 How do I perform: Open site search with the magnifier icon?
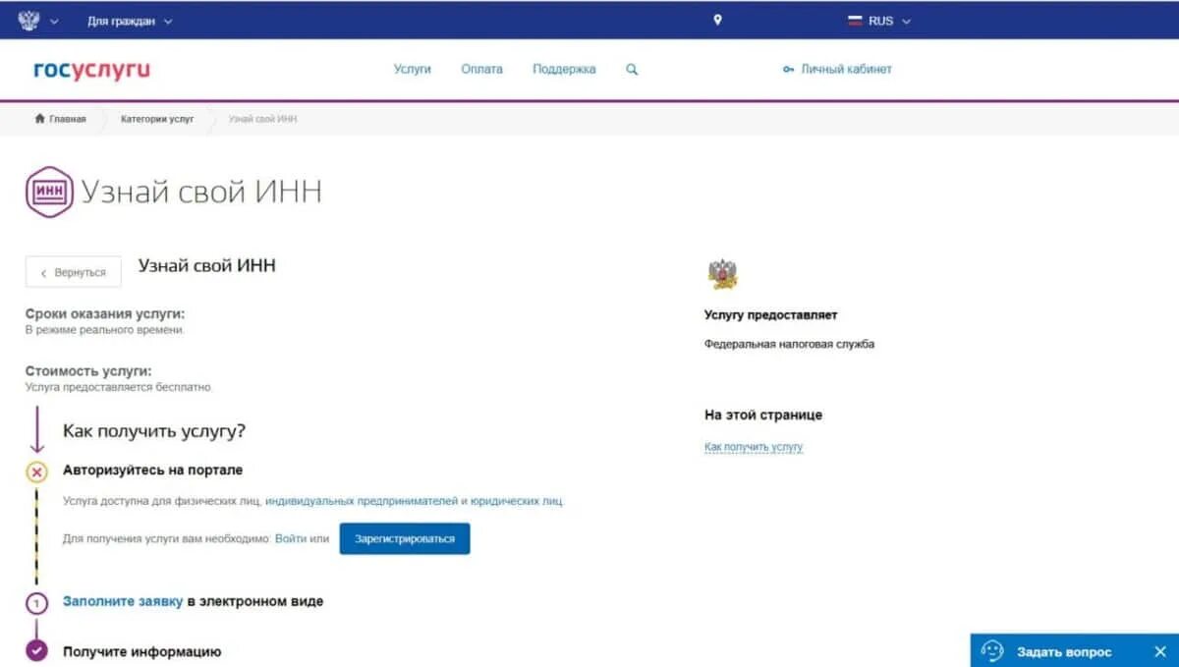[x=632, y=69]
